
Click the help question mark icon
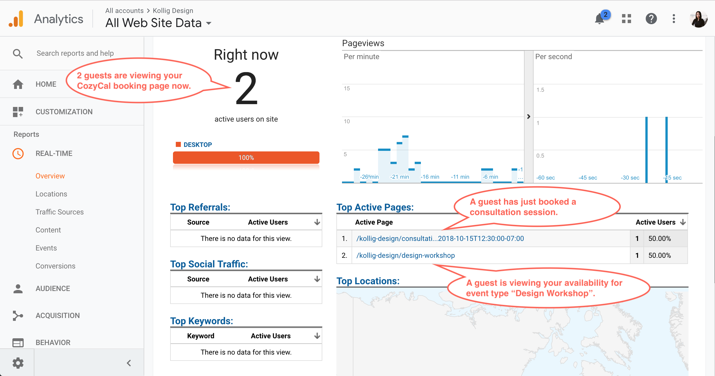tap(651, 19)
